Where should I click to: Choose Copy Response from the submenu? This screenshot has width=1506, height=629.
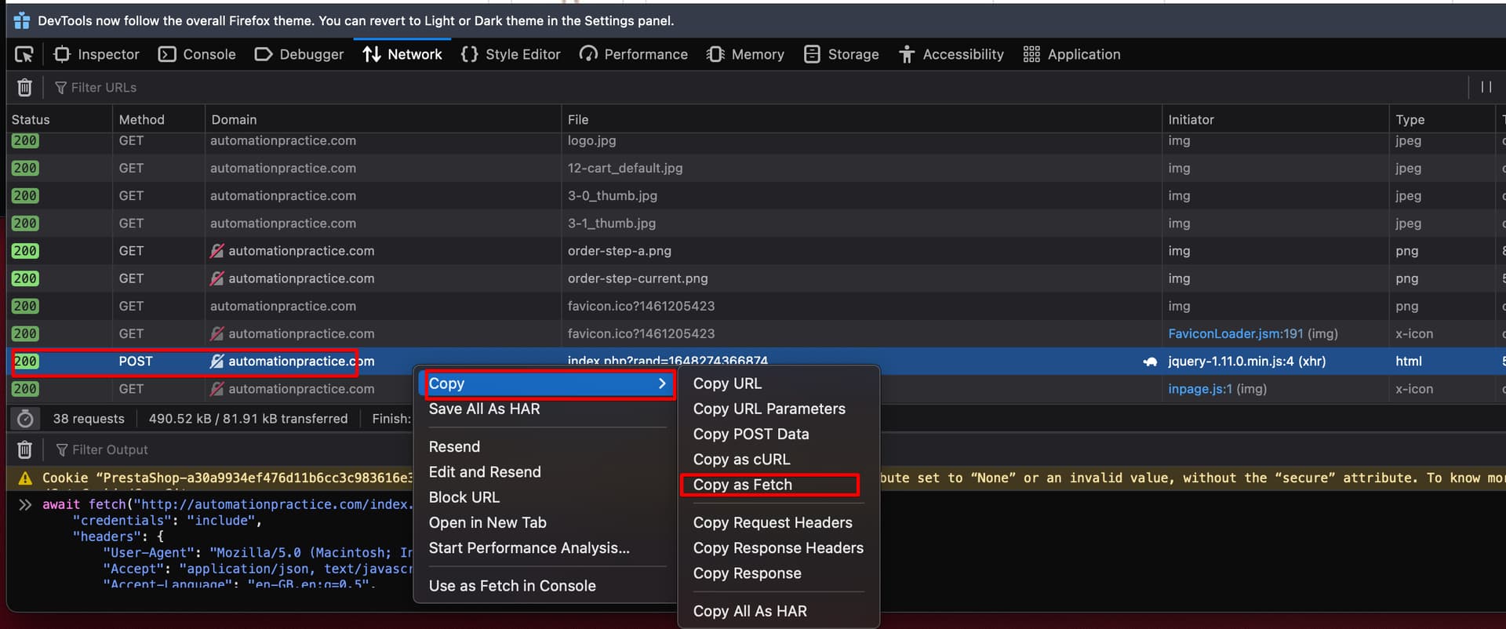tap(748, 573)
